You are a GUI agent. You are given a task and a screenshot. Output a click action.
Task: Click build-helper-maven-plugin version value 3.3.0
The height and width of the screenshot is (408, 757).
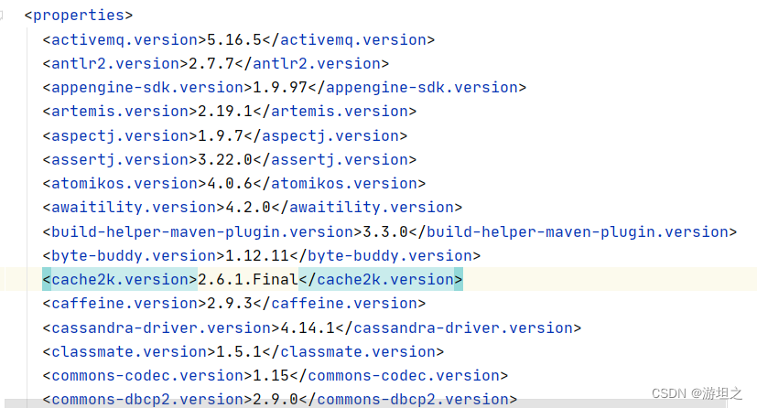381,231
